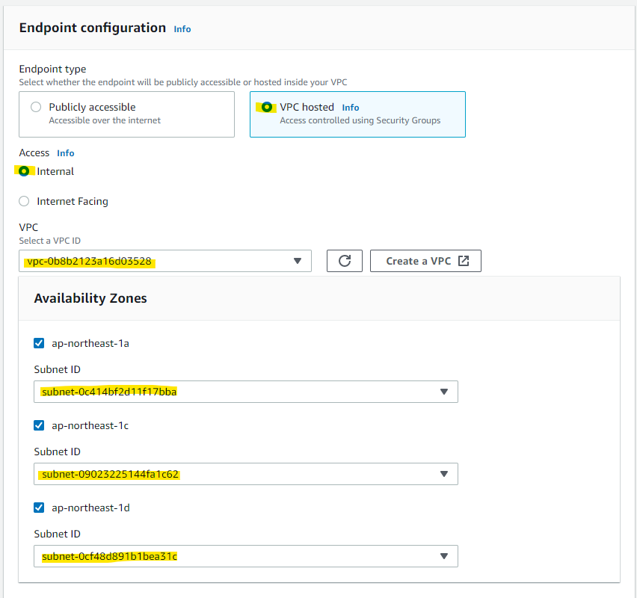Choose Internet Facing access option
This screenshot has width=637, height=598.
click(25, 201)
